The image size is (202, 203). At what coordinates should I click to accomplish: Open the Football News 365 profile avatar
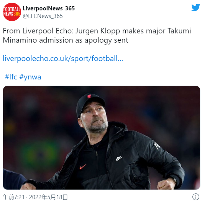[12, 12]
